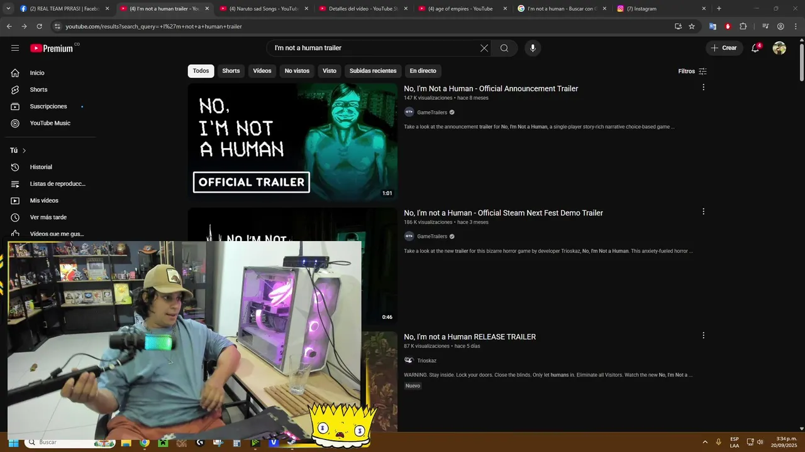Open Windows Start menu
805x452 pixels.
pyautogui.click(x=13, y=442)
